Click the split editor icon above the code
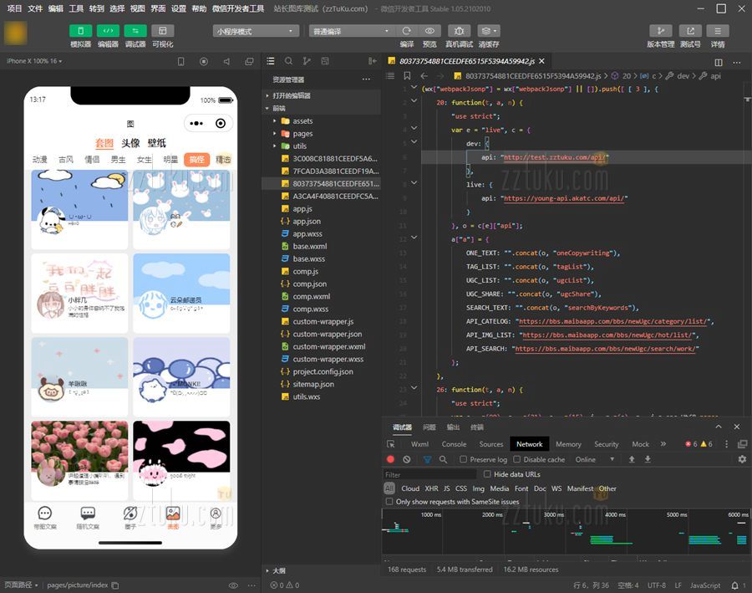 click(719, 62)
